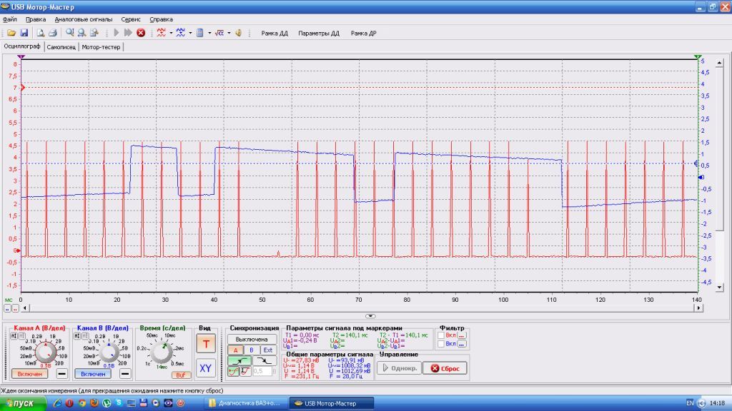Image resolution: width=732 pixels, height=411 pixels.
Task: Select falling edge trigger icon
Action: [x=264, y=360]
